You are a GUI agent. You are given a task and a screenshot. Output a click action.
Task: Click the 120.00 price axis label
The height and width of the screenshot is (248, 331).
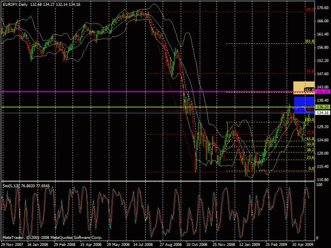coord(323,153)
